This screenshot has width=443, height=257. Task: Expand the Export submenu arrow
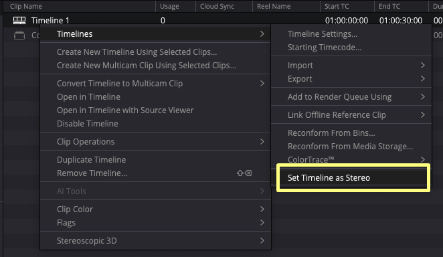pos(423,78)
